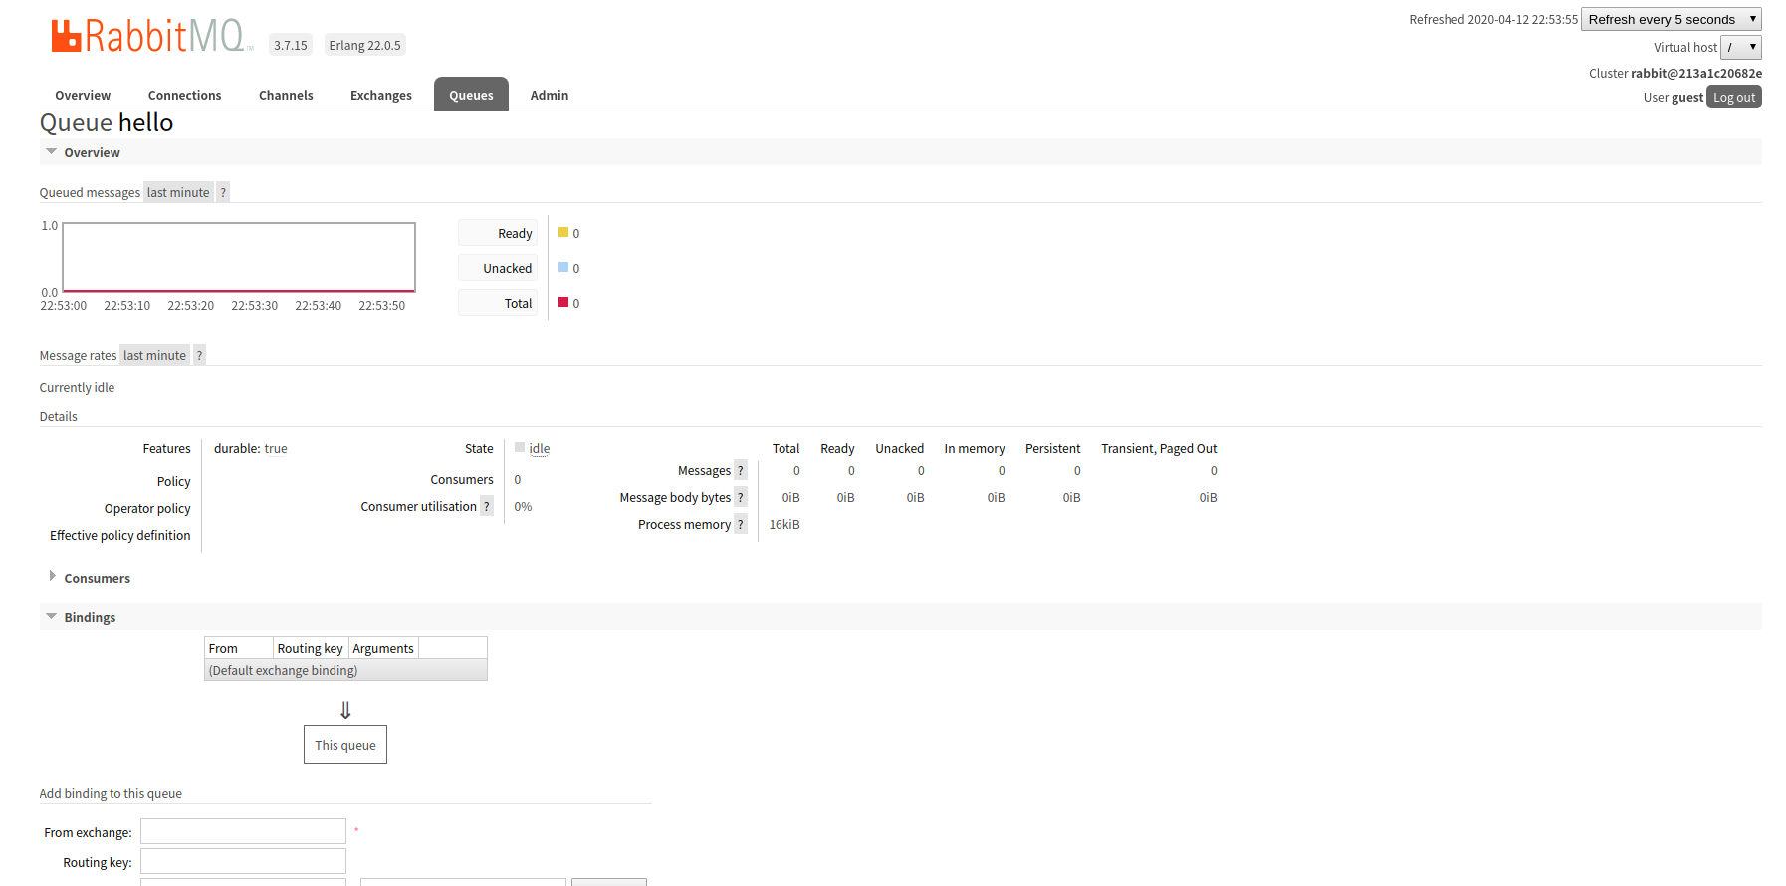The image size is (1786, 886).
Task: Open the Admin tab
Action: [549, 96]
